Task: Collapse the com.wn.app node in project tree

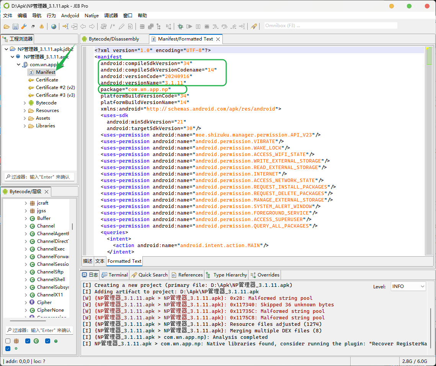Action: point(18,65)
